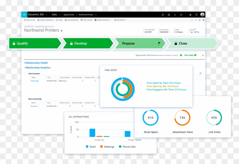This screenshot has height=164, width=239.
Task: Open Opportunity: Relationship Analytics form selector
Action: click(39, 26)
